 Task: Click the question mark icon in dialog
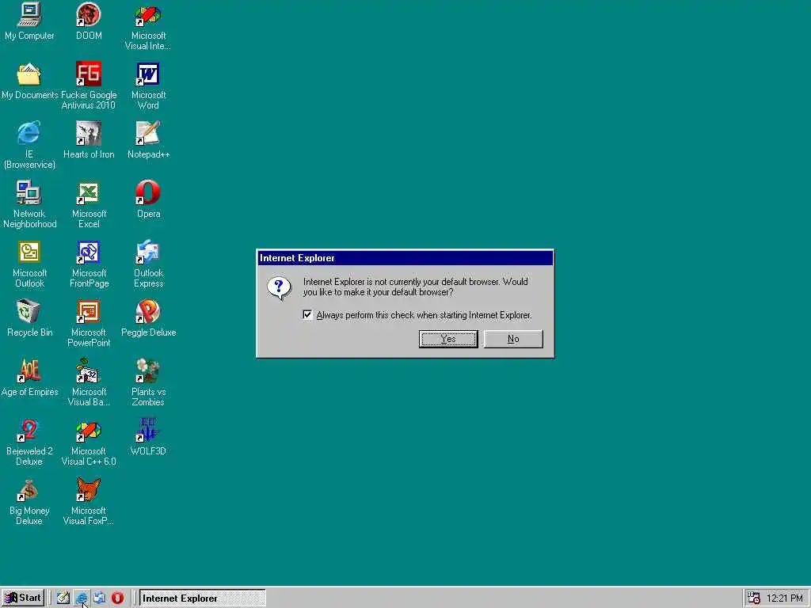pos(279,288)
